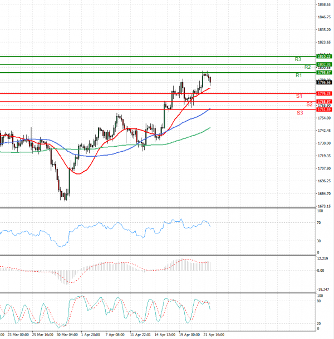Click the MACD panel -19.247 scale value

(323, 290)
